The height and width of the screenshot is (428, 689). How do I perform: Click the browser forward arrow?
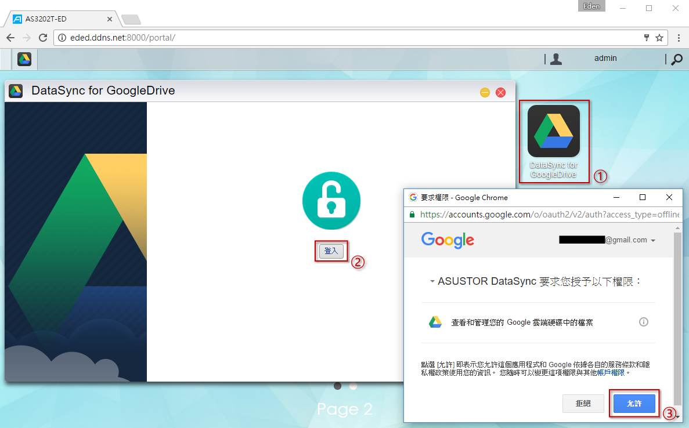point(26,38)
